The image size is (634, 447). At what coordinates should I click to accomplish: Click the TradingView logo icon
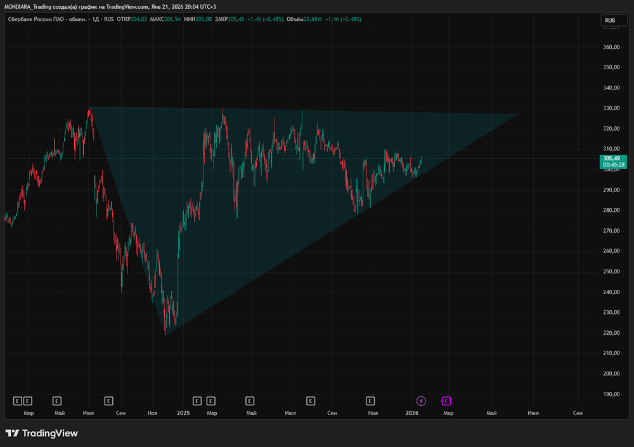tap(12, 433)
